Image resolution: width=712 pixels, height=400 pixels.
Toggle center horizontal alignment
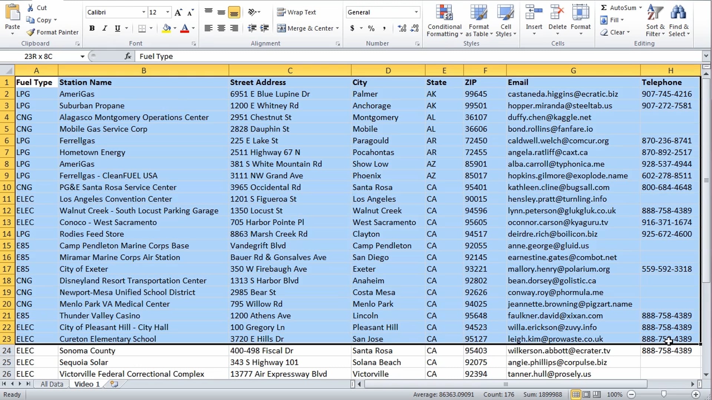point(221,28)
